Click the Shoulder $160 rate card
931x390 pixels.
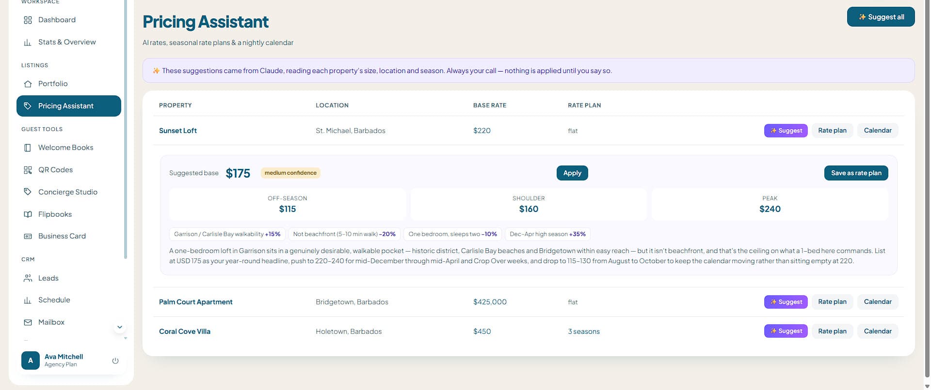click(529, 205)
